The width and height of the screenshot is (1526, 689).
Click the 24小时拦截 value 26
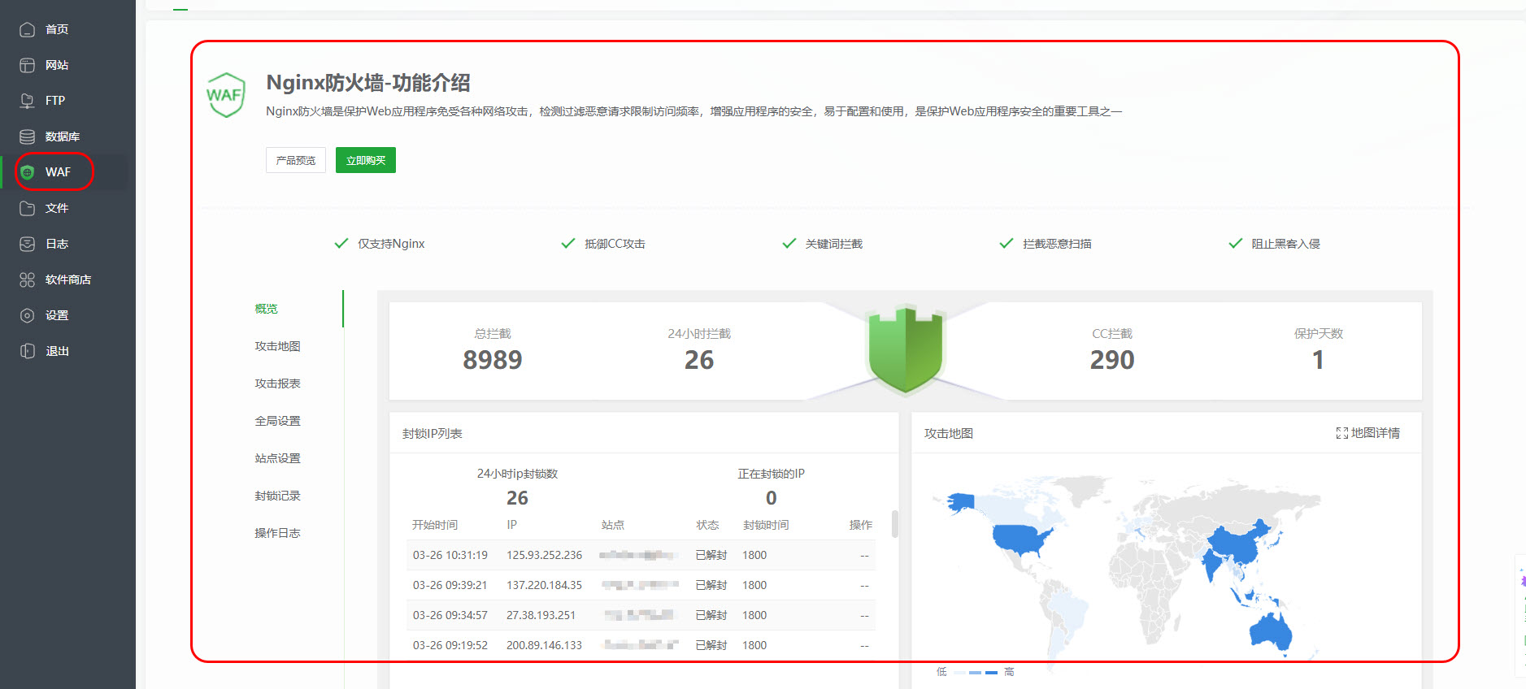tap(699, 360)
